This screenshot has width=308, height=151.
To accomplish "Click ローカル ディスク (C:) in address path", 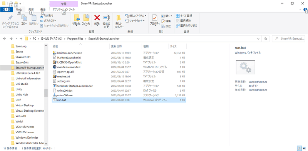I will (x=52, y=39).
